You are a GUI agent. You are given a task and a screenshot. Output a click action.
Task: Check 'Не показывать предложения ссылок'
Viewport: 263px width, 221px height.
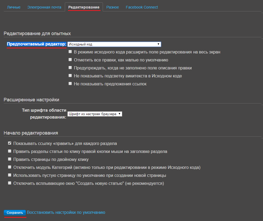coord(70,84)
